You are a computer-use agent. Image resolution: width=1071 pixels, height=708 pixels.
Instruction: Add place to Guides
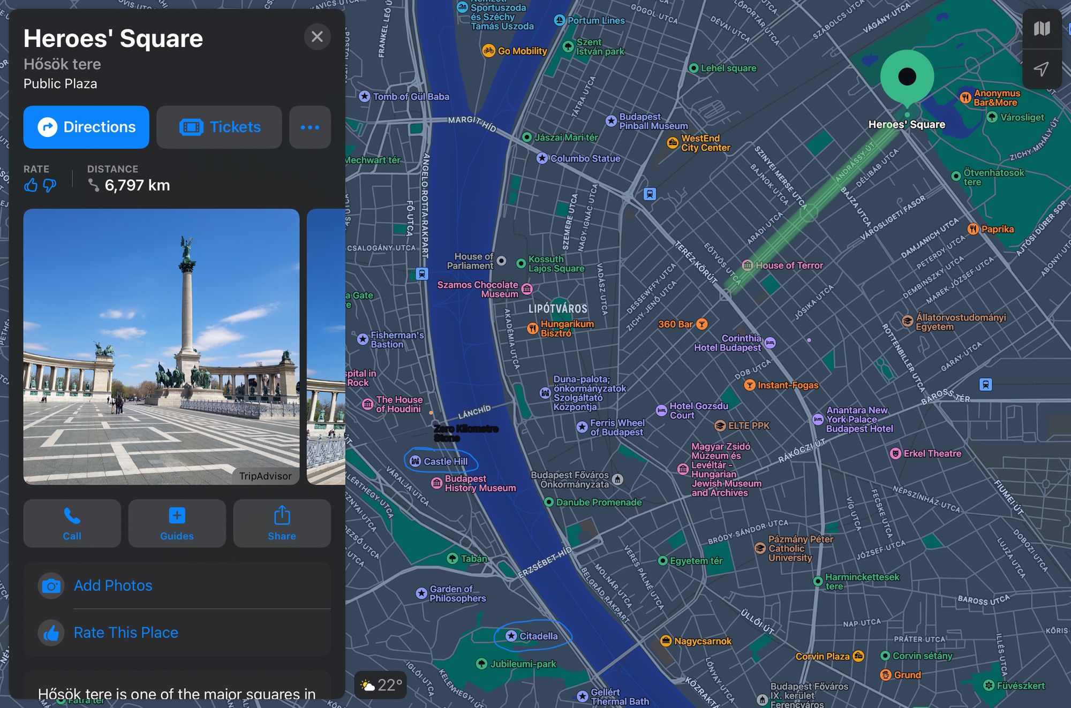click(x=177, y=523)
